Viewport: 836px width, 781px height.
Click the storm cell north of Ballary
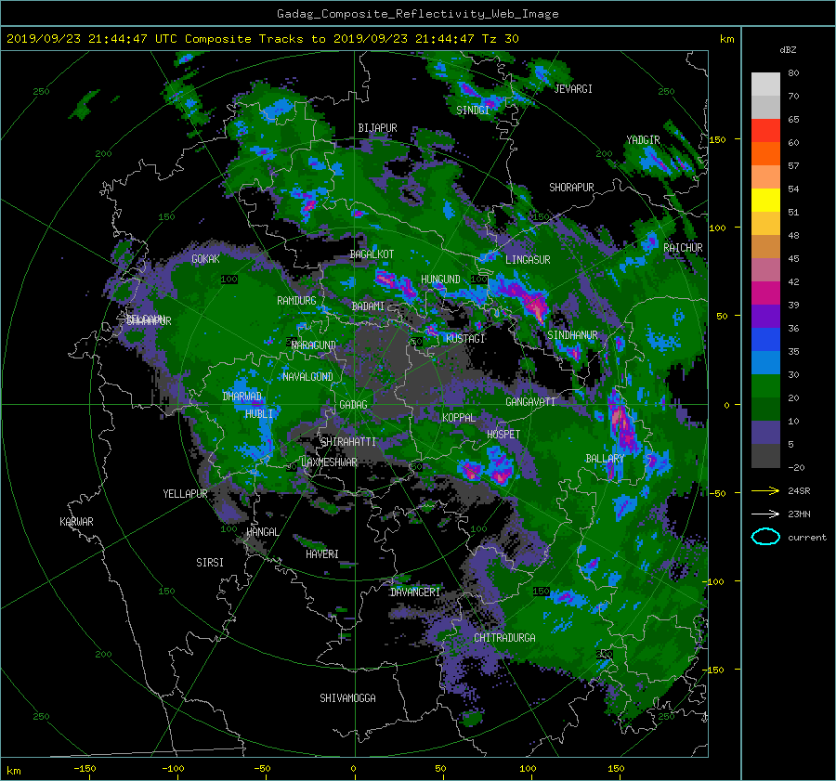point(621,424)
